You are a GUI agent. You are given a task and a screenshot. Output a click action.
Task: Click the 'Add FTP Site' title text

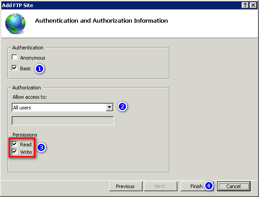[x=17, y=5]
